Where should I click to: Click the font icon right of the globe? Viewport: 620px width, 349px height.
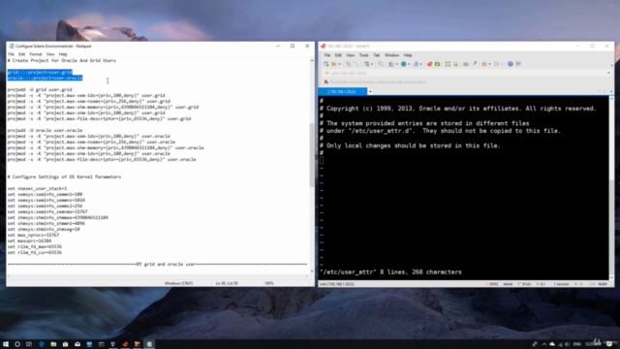point(416,64)
